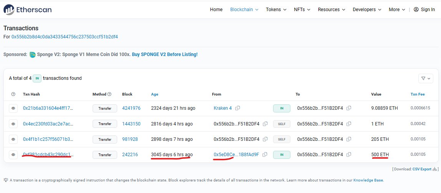Preview transaction 0x4ec230fd03ac2e7ac details
Viewport: 441px width, 193px height.
[x=13, y=124]
